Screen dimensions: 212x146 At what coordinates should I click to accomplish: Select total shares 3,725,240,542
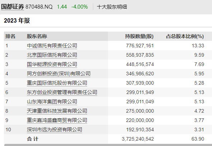[x=138, y=139]
